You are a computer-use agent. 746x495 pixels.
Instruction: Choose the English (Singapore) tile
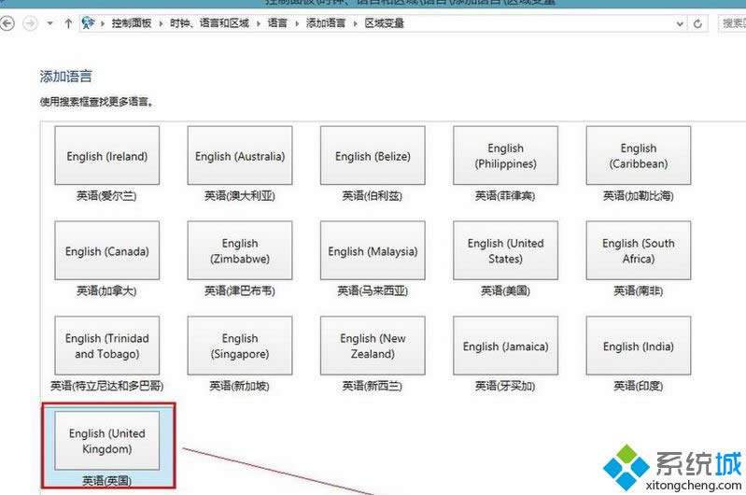(240, 346)
